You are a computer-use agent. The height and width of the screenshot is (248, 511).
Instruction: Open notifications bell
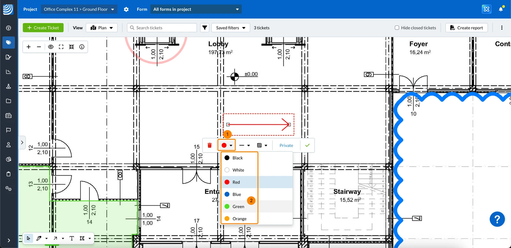coord(501,9)
